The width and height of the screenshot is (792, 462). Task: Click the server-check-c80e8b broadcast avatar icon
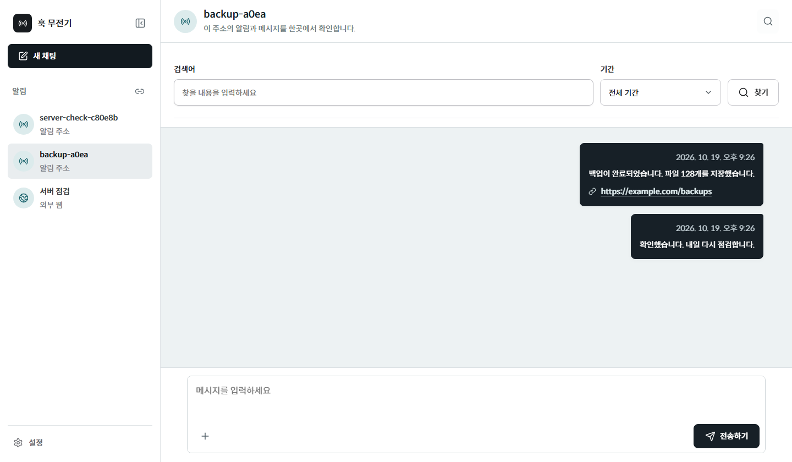tap(24, 124)
